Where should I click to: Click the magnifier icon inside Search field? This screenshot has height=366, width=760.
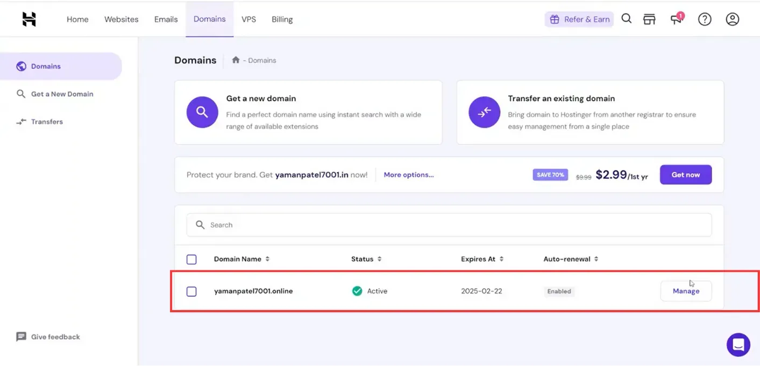click(200, 225)
